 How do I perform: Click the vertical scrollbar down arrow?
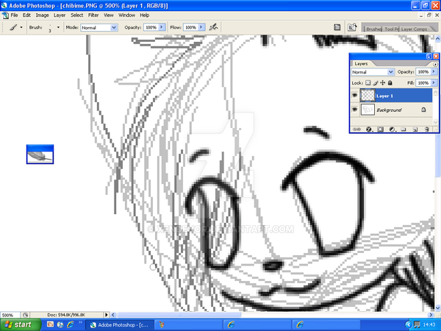point(437,307)
